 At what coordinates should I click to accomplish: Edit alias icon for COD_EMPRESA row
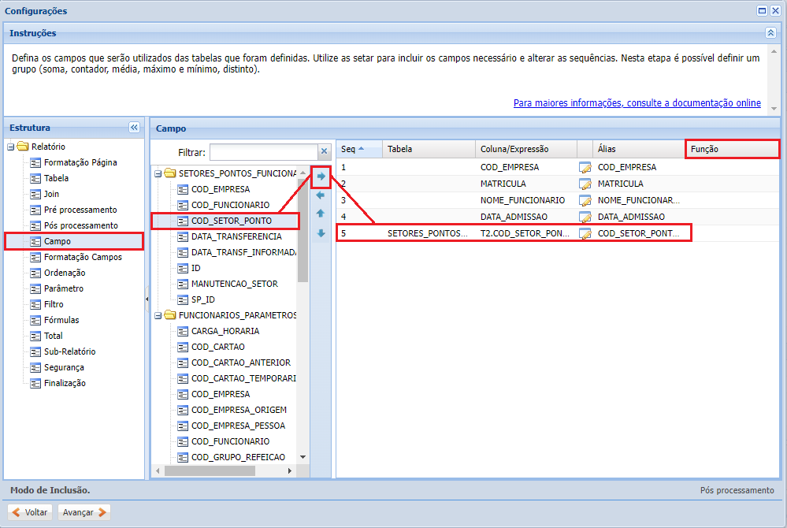pos(585,167)
